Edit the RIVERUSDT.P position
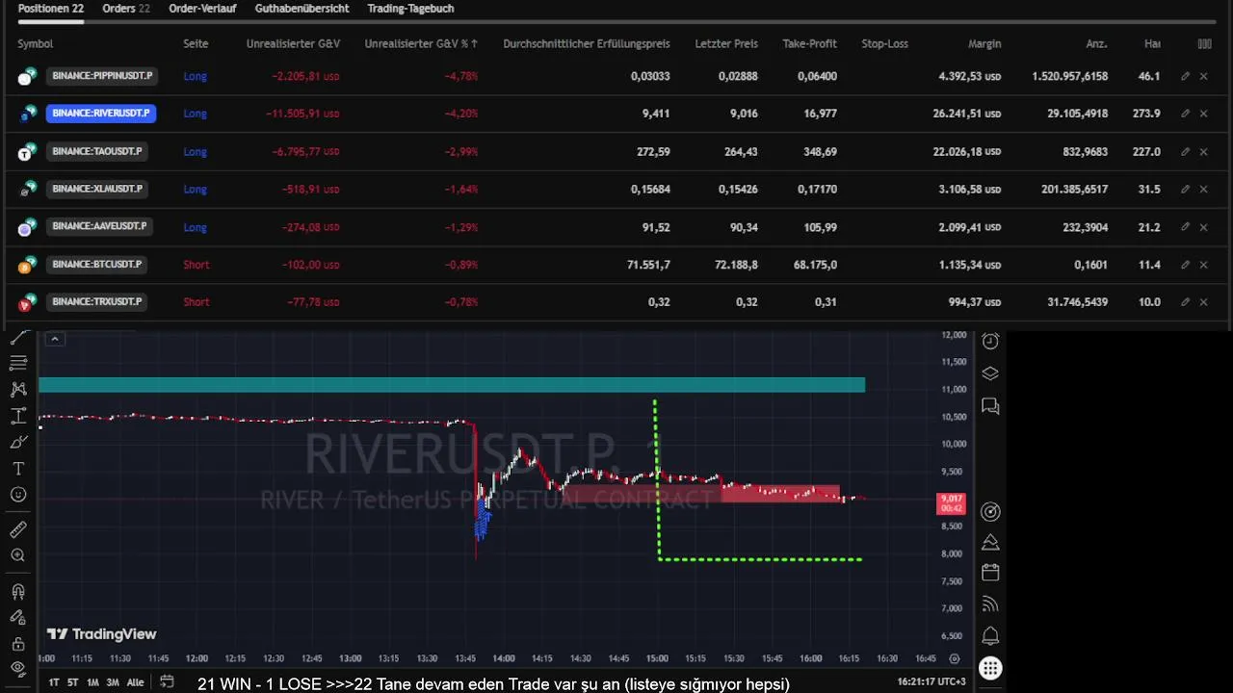This screenshot has width=1233, height=693. tap(1185, 114)
